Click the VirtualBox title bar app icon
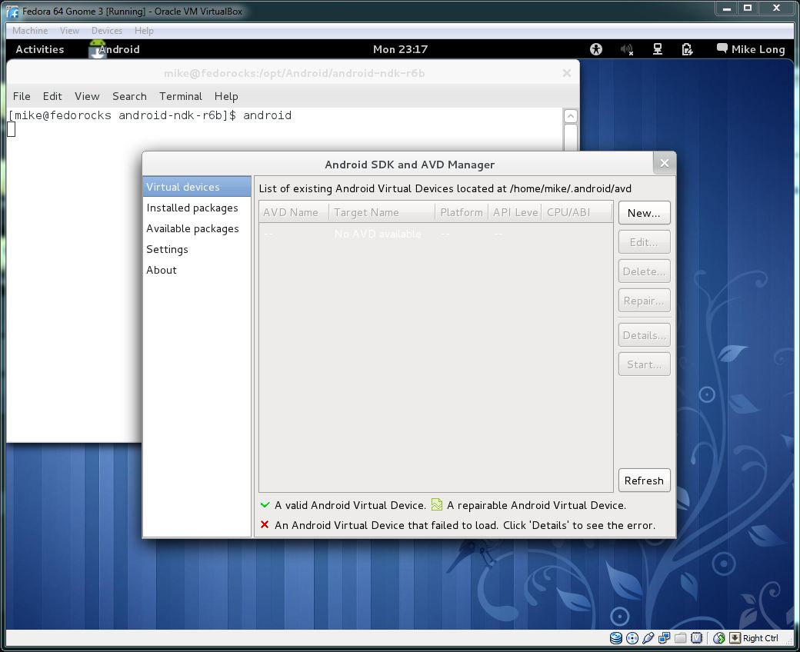800x652 pixels. [13, 12]
